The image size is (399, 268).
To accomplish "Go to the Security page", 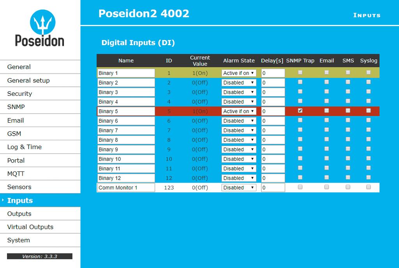I will click(x=40, y=93).
